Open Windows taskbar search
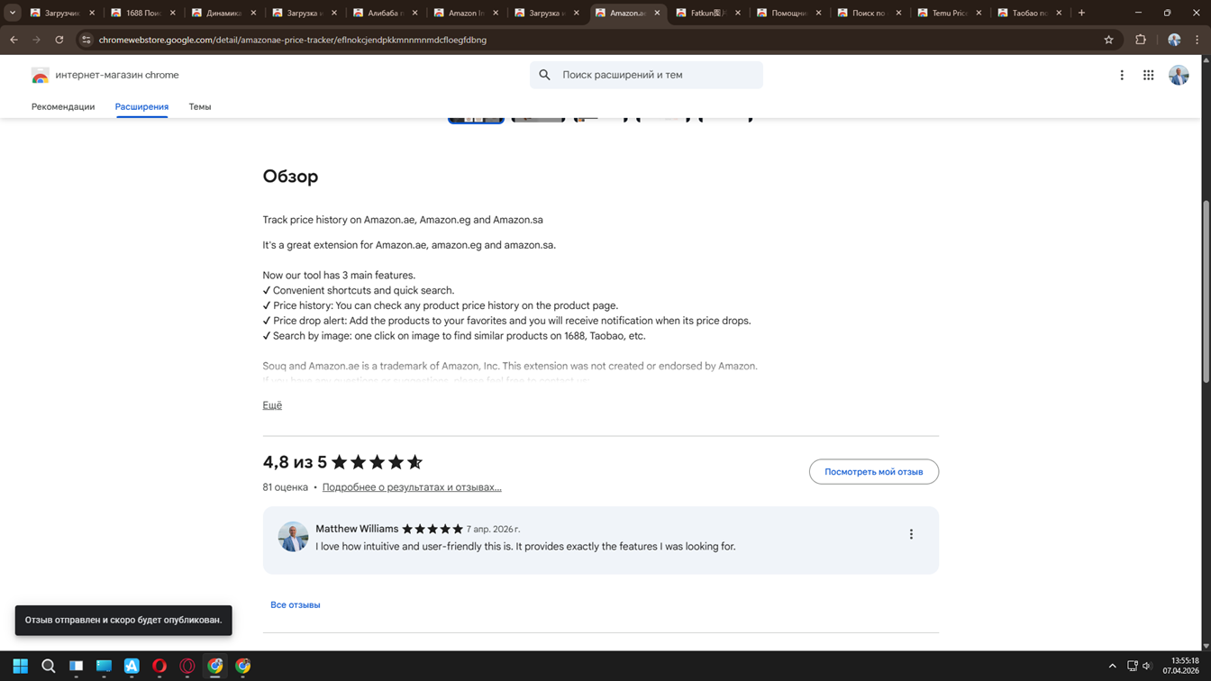Screen dimensions: 1211x681 coord(49,666)
